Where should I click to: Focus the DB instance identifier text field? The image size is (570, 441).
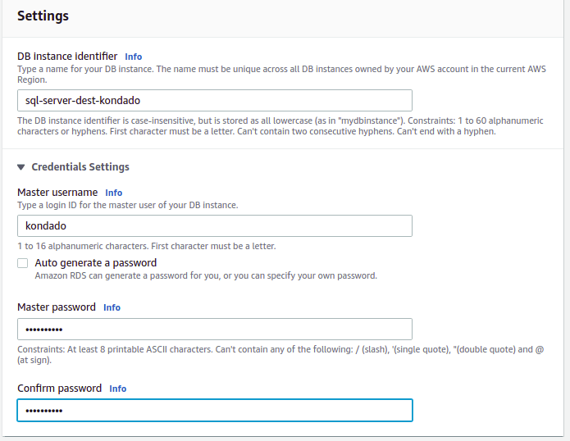pyautogui.click(x=214, y=101)
